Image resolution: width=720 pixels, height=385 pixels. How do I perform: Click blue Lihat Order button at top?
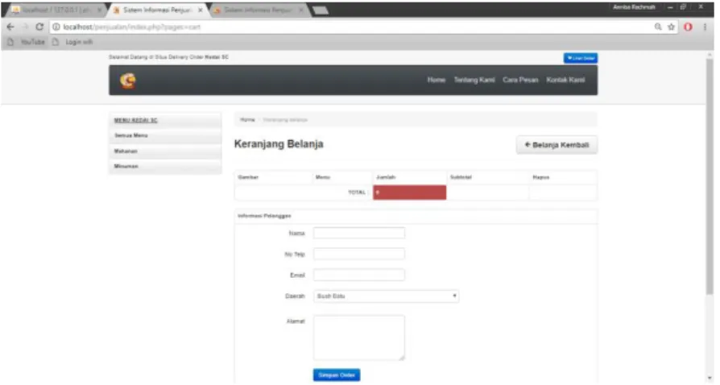[x=581, y=58]
